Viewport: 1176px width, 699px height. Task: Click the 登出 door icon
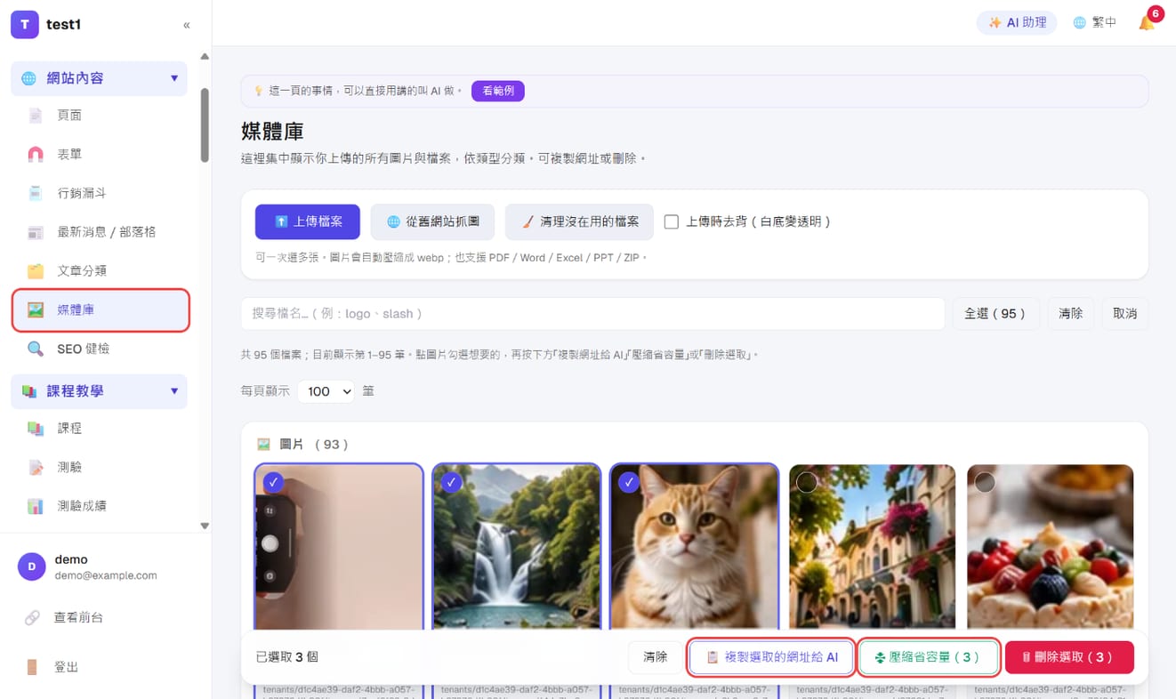[32, 667]
